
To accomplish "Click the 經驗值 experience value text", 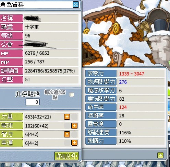I will 50,71.
